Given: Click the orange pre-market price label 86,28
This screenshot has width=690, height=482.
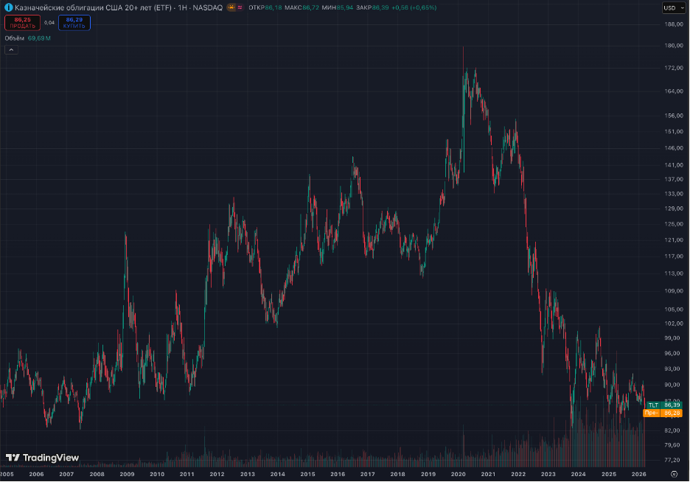Looking at the screenshot, I should [663, 413].
